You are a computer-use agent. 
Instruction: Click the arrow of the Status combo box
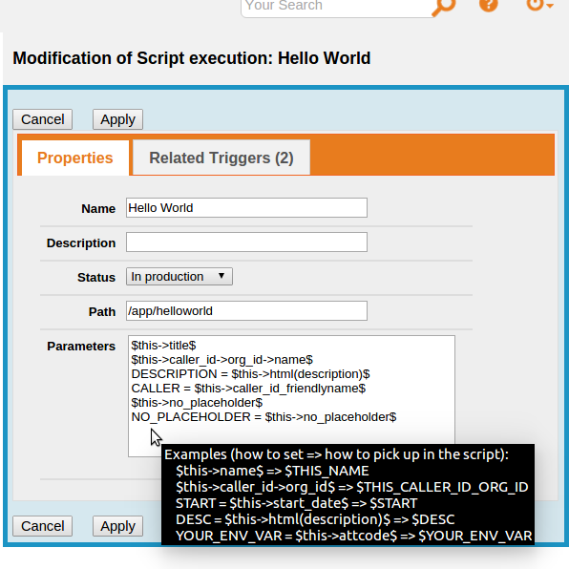point(221,276)
